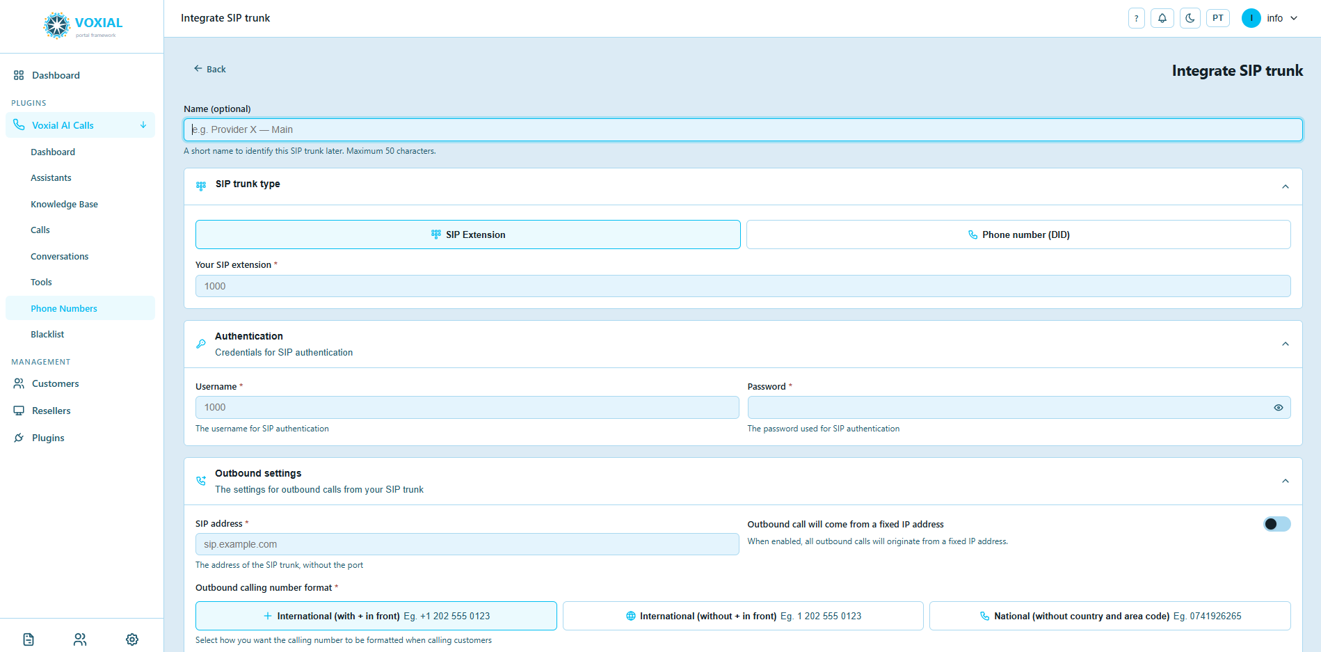Viewport: 1321px width, 652px height.
Task: Click the SIP address input field
Action: 467,544
